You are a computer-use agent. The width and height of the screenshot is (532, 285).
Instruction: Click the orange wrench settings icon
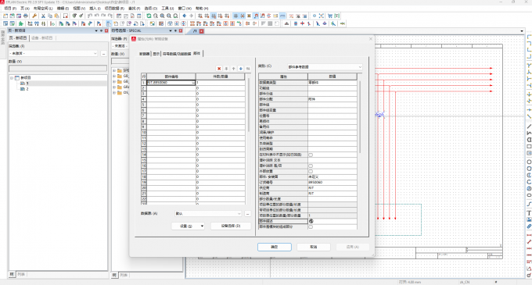point(34,16)
